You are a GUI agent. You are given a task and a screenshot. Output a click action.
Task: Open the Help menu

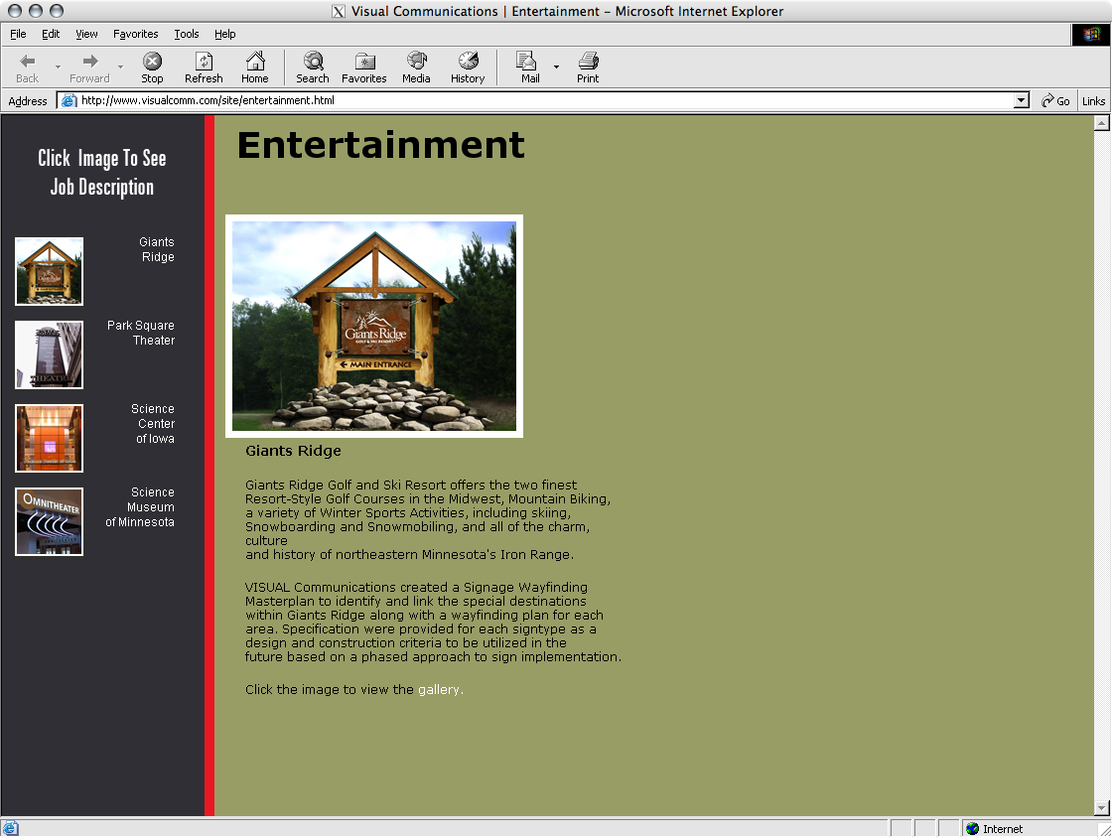coord(224,34)
